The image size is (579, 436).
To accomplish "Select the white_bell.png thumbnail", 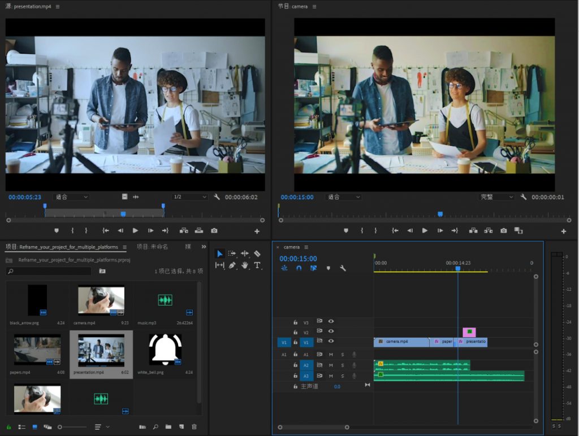I will pyautogui.click(x=165, y=349).
